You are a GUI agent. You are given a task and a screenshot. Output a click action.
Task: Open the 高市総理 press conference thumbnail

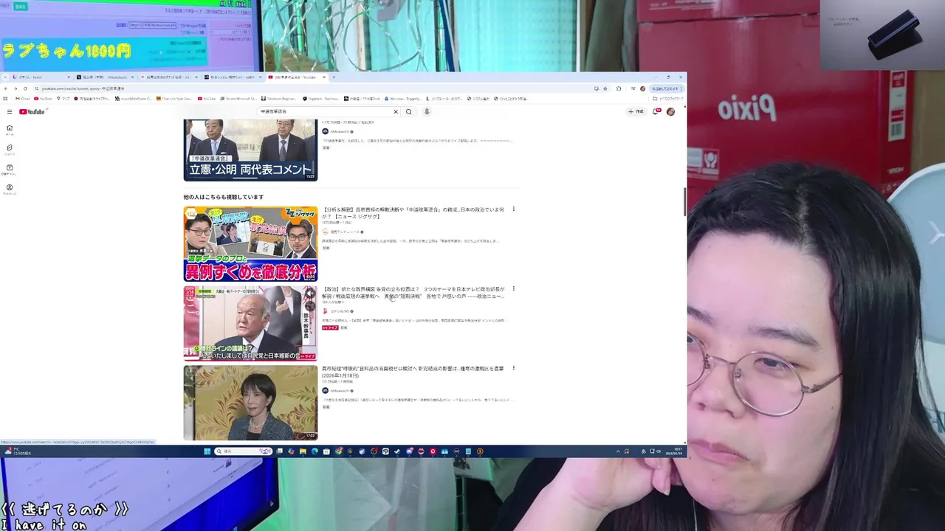tap(250, 403)
